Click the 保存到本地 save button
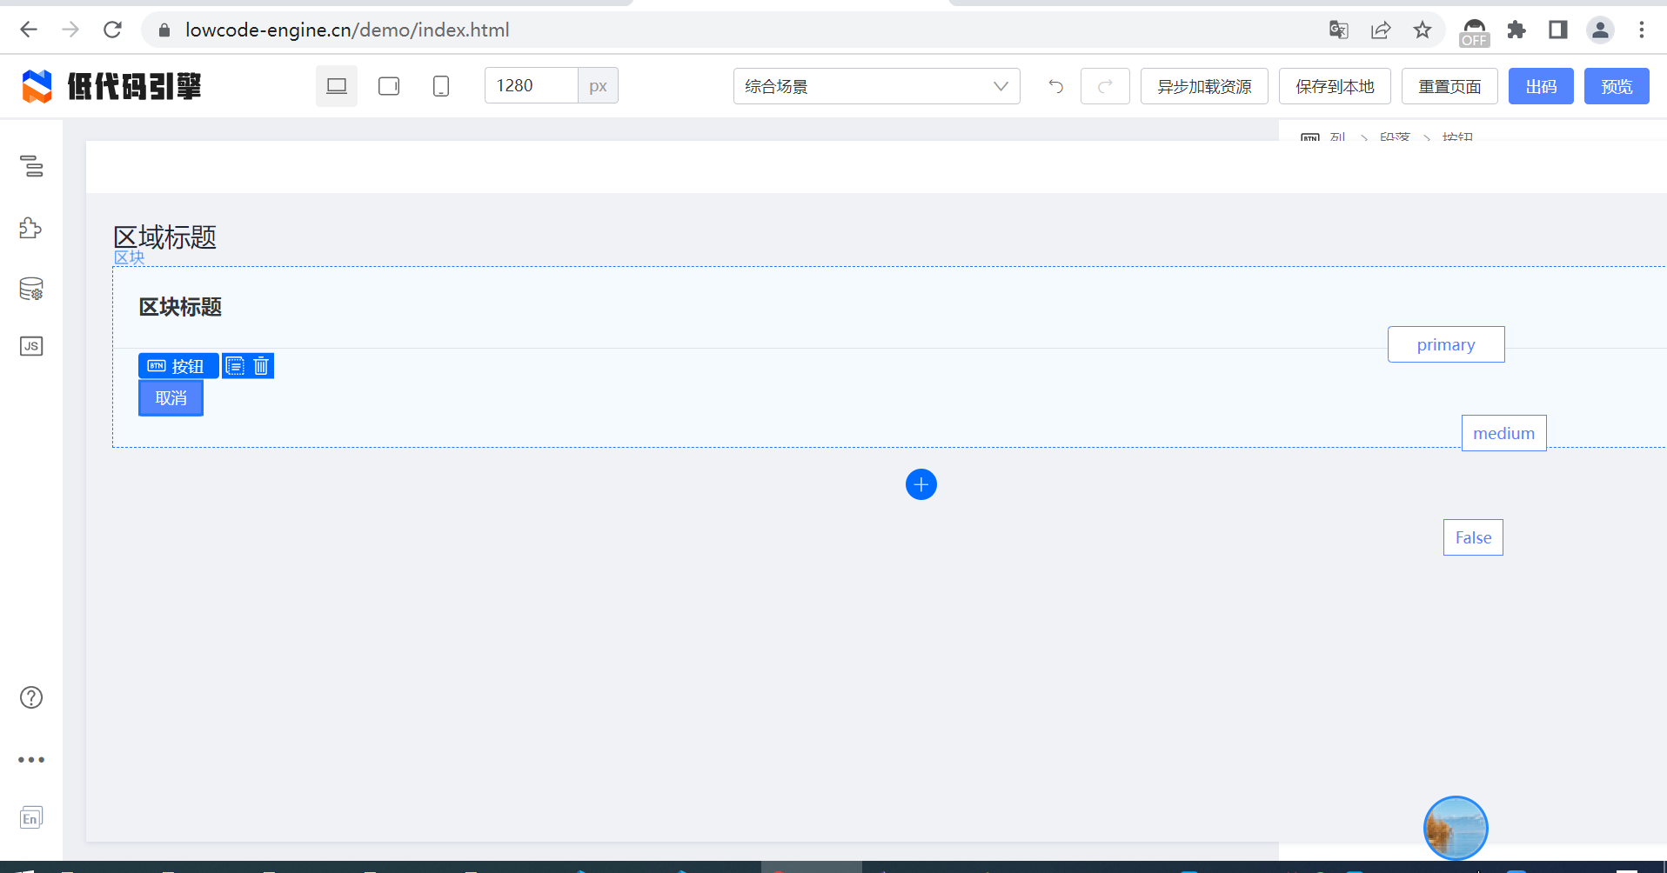Viewport: 1667px width, 873px height. tap(1334, 86)
